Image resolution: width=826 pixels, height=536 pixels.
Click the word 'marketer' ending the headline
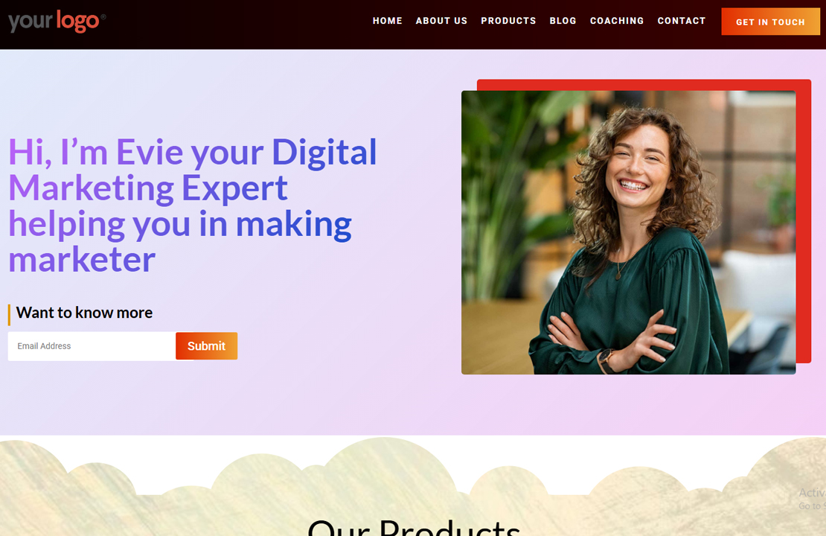tap(82, 259)
